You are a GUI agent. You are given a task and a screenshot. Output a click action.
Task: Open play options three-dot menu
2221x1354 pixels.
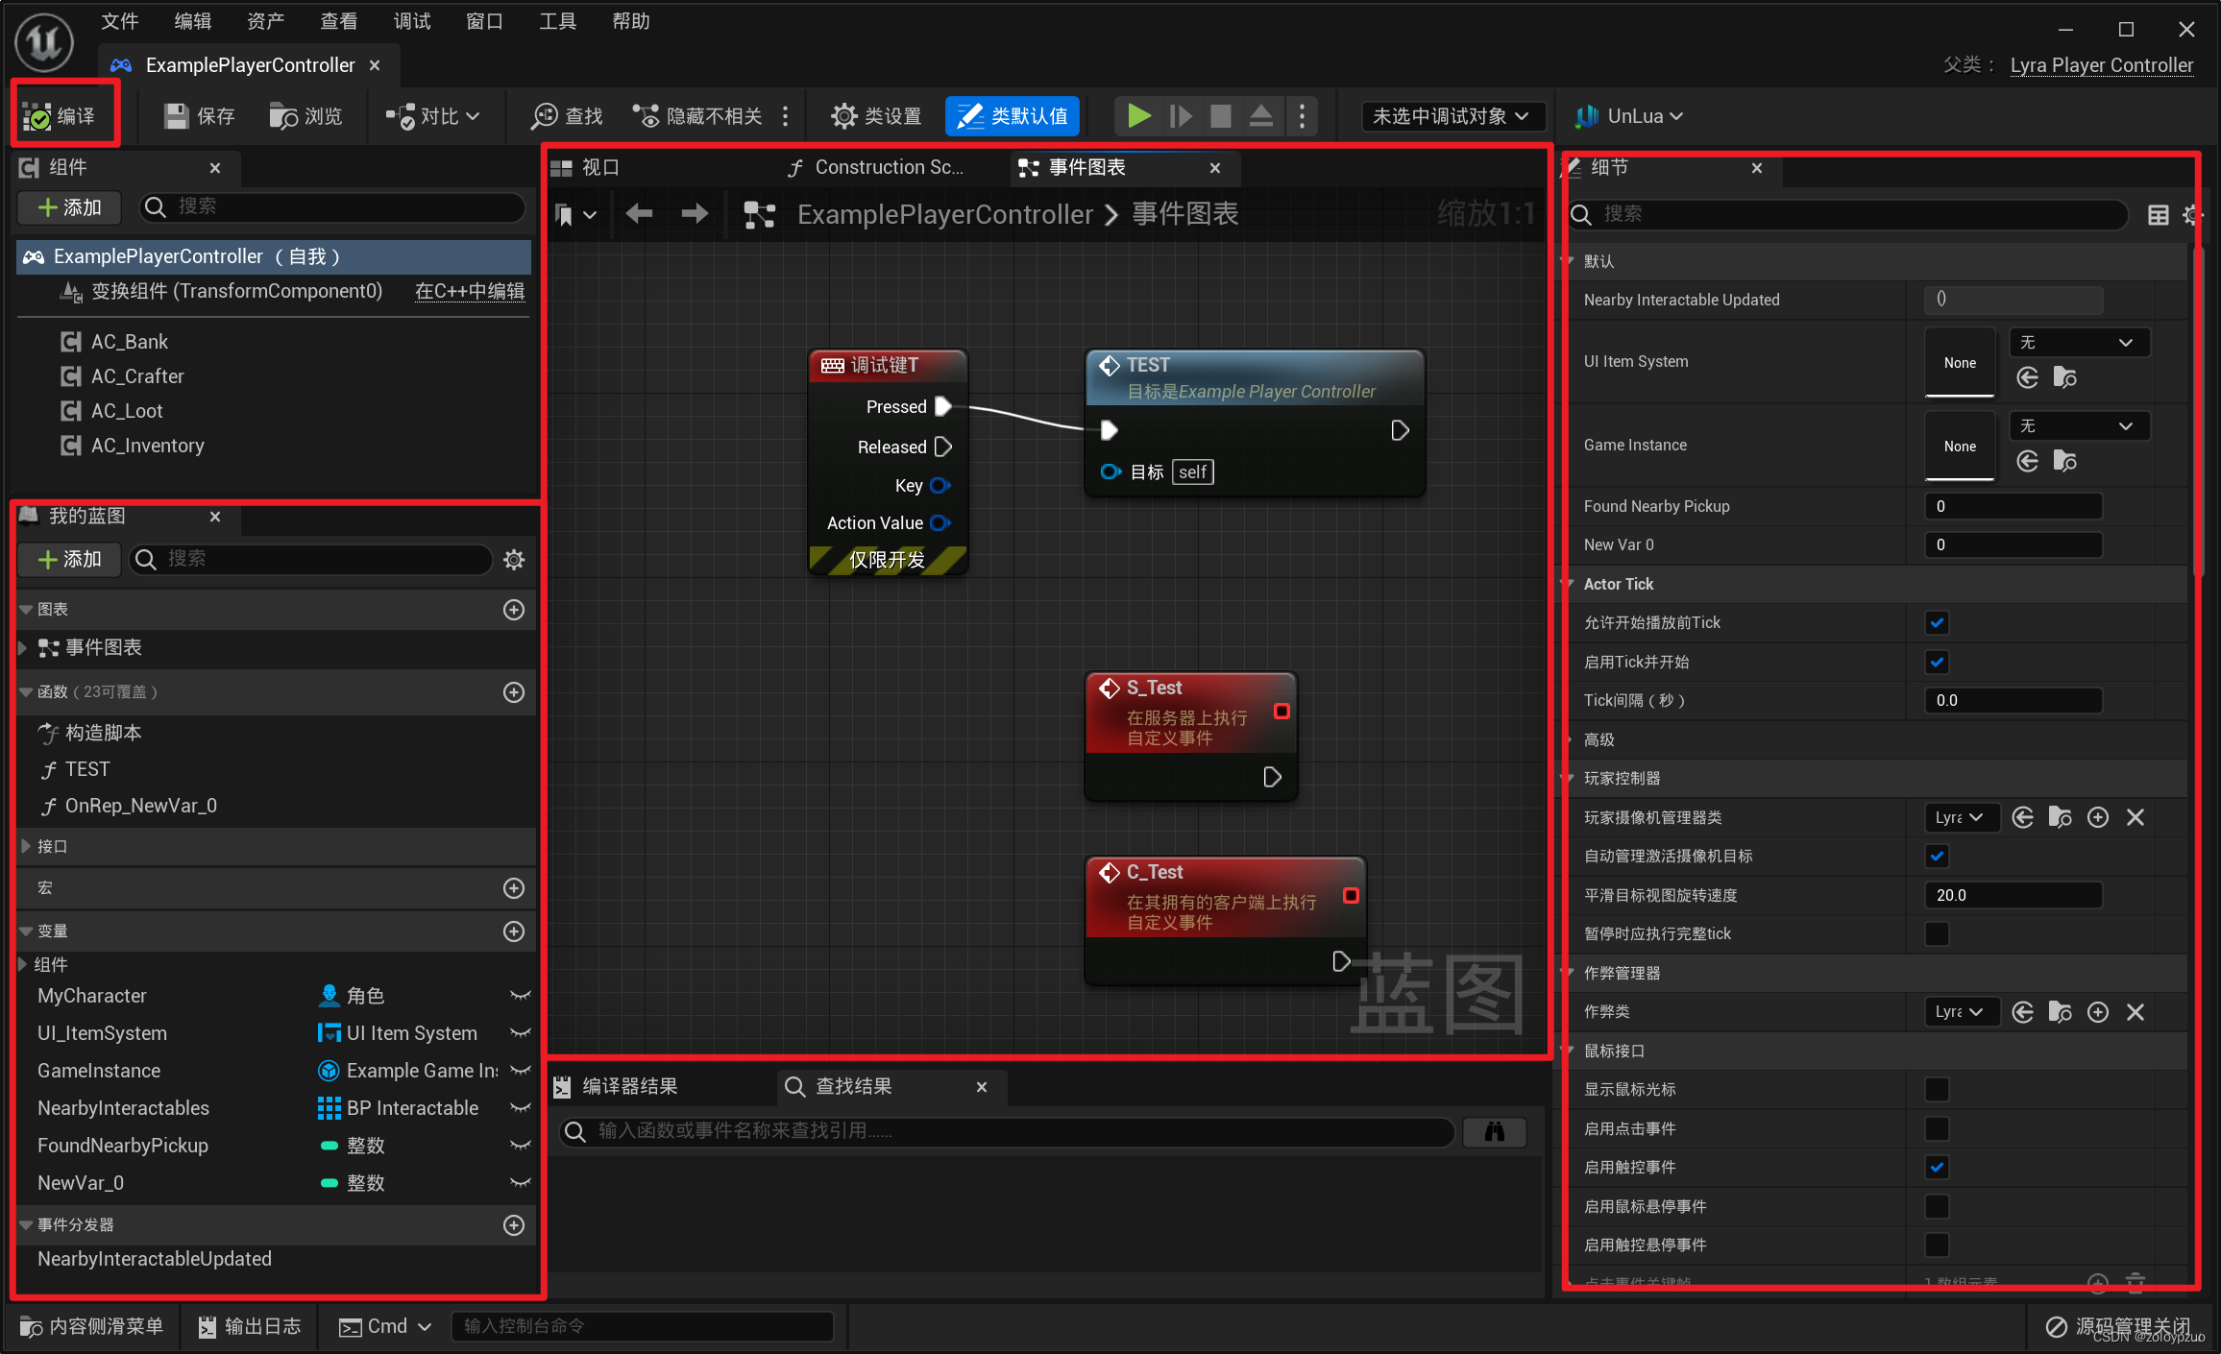1303,116
